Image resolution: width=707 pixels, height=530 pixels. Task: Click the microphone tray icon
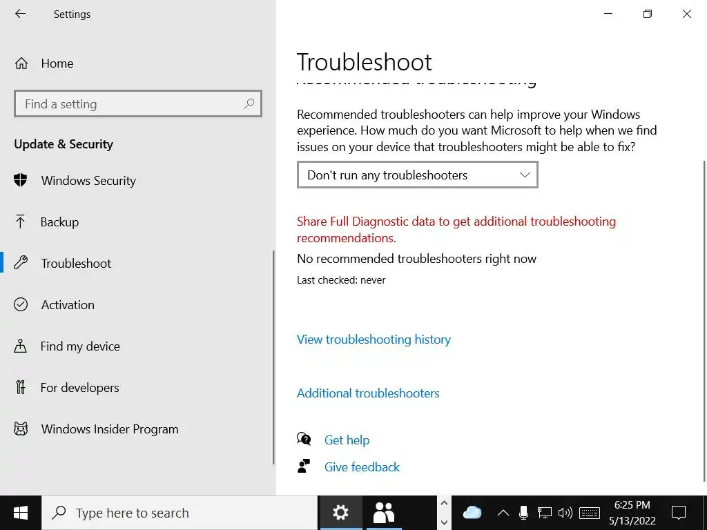523,513
